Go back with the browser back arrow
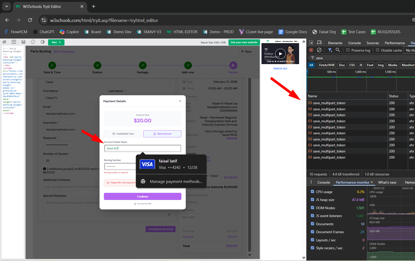415x261 pixels. point(7,20)
